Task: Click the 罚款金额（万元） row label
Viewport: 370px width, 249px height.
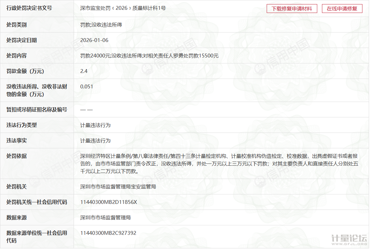Action: (x=25, y=71)
